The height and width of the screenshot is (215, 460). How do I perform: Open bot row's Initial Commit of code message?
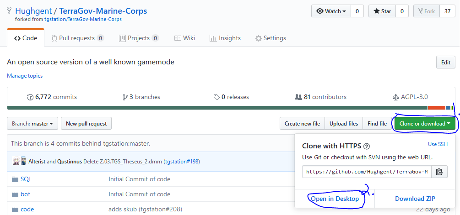coord(139,194)
